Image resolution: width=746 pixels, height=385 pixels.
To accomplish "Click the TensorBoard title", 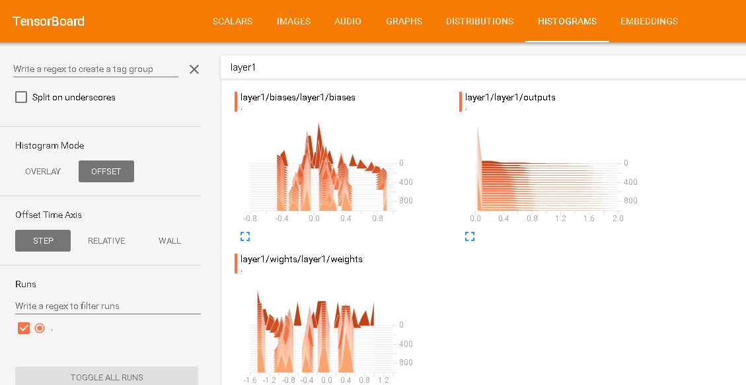I will point(48,21).
